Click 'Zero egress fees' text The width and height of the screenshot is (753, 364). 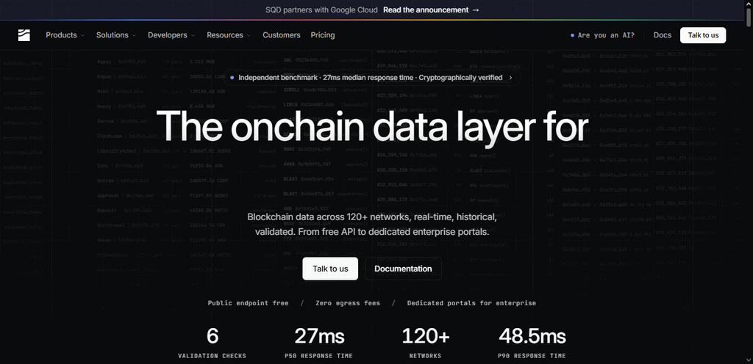point(348,303)
